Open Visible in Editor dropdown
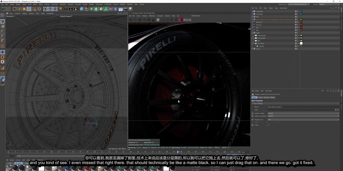 pyautogui.click(x=303, y=114)
